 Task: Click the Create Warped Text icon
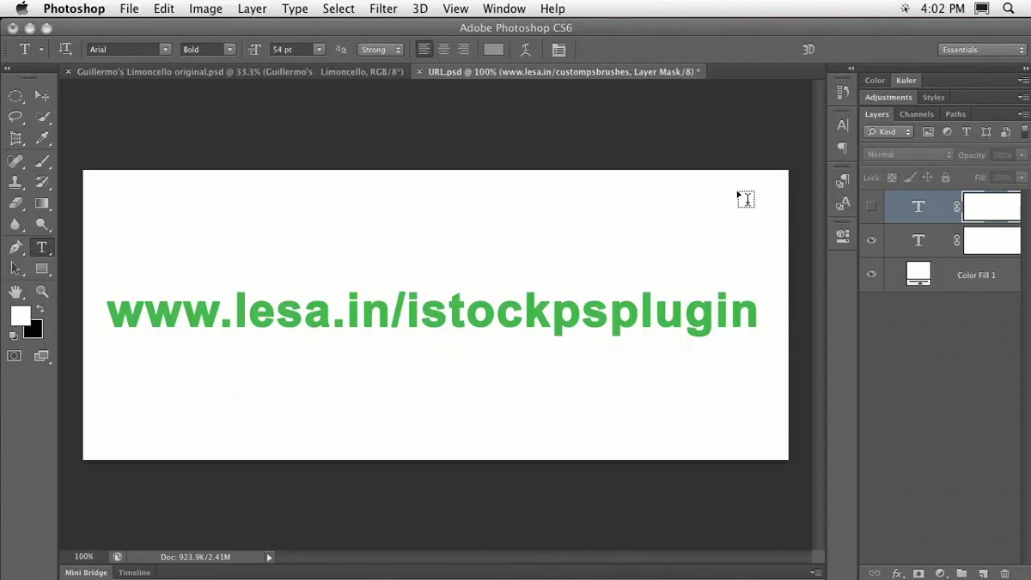(x=526, y=50)
